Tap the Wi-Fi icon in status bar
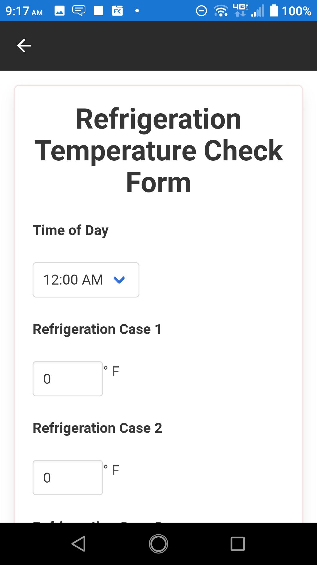The height and width of the screenshot is (565, 317). 221,11
